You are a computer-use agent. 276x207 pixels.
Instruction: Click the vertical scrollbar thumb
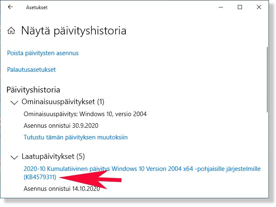(x=267, y=80)
